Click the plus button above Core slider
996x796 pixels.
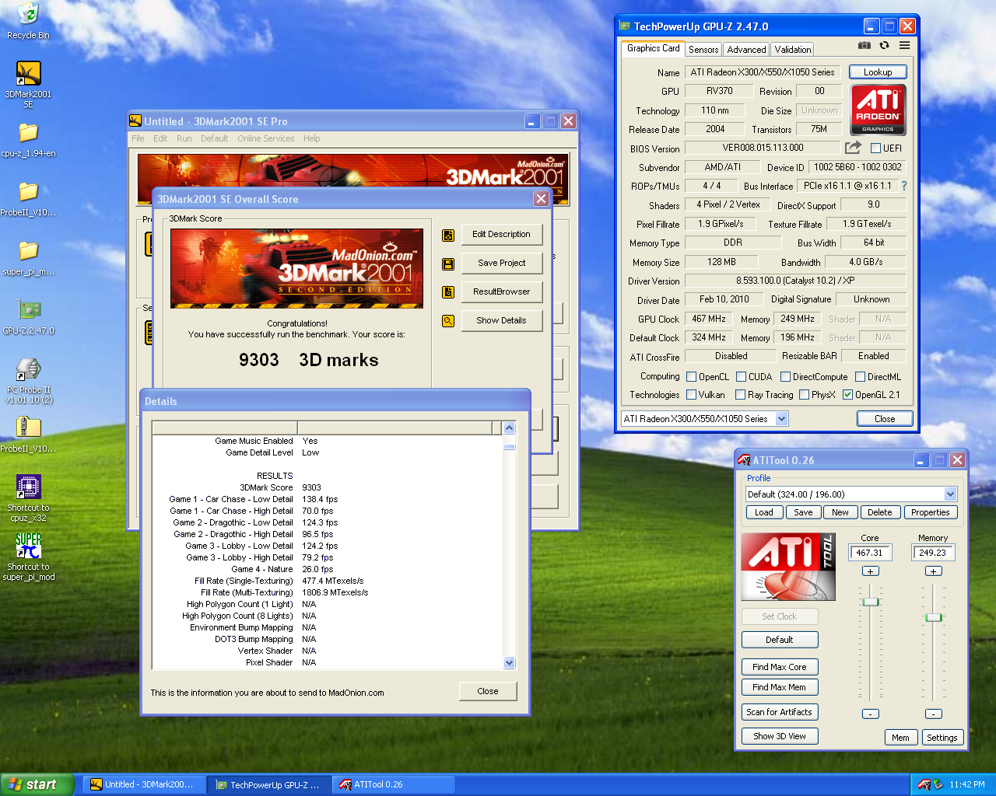pos(871,571)
